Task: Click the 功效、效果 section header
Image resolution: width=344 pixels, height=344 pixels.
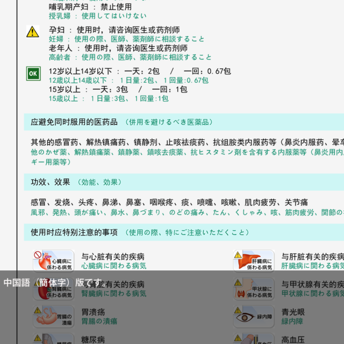Action: point(51,182)
